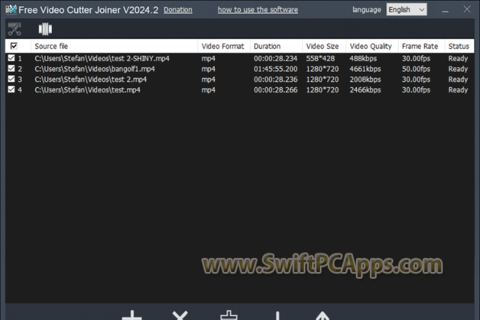Click duration 01:45:55.200
Image resolution: width=480 pixels, height=320 pixels.
pyautogui.click(x=275, y=69)
